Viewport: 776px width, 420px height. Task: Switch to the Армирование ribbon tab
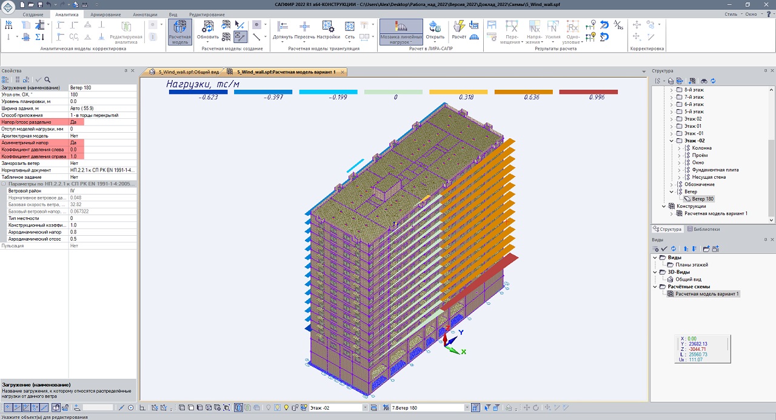(x=105, y=14)
